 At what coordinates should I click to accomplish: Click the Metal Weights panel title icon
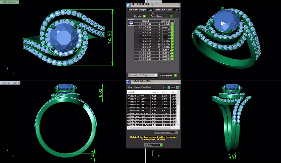[x=128, y=82]
